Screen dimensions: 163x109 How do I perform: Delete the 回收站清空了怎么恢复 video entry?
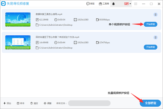pyautogui.click(x=155, y=38)
